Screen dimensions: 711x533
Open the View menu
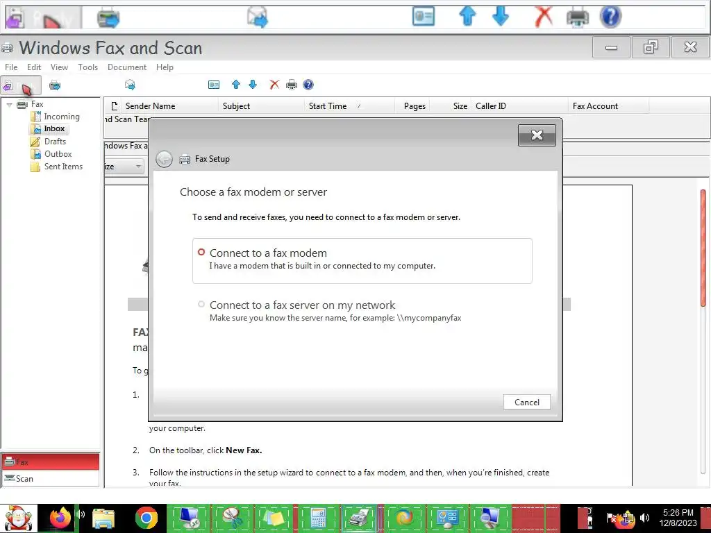tap(59, 67)
